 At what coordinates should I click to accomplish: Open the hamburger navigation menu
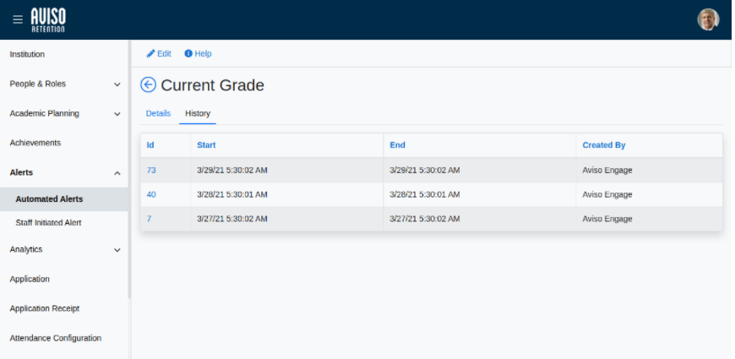click(18, 19)
